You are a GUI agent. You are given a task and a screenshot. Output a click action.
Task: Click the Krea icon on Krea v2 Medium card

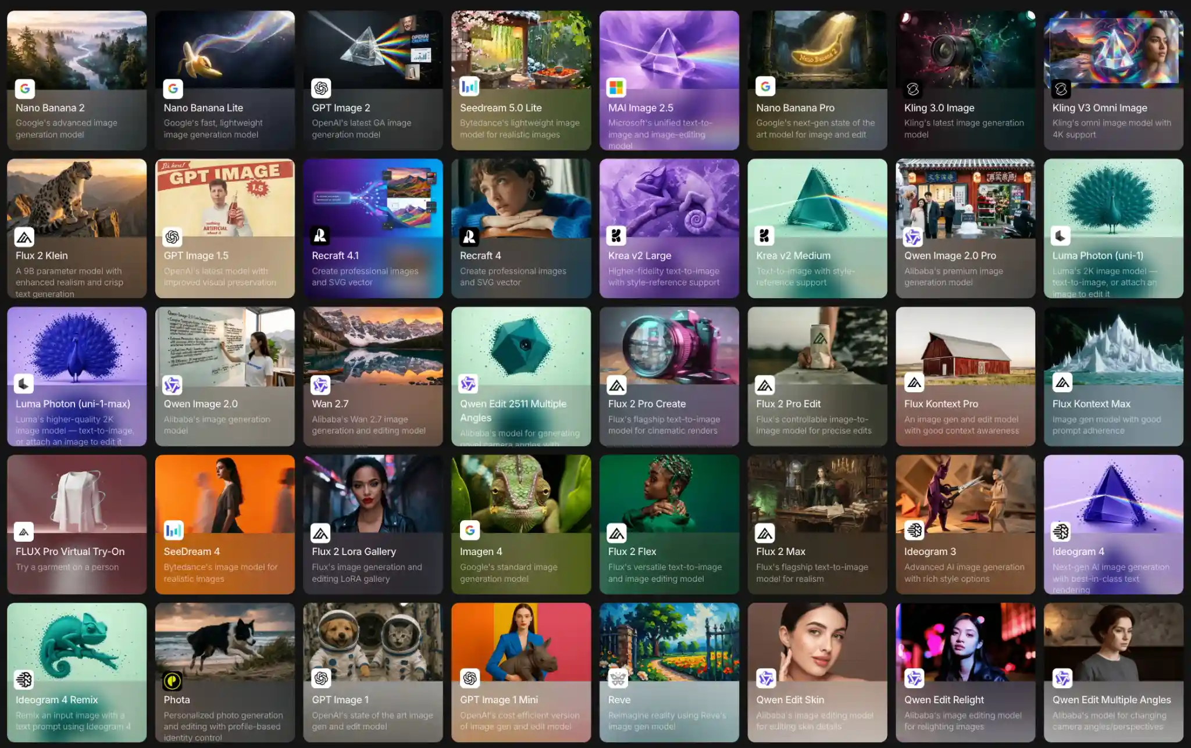(x=765, y=236)
